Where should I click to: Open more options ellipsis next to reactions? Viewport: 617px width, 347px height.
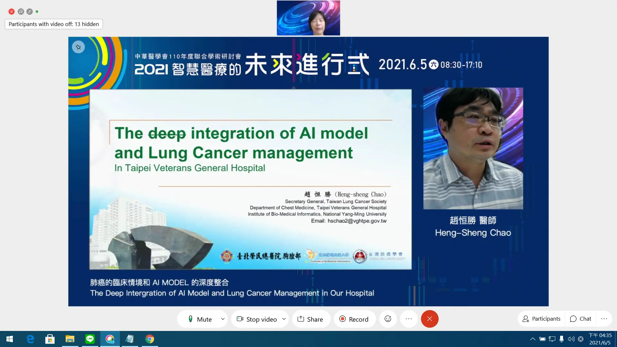click(409, 319)
